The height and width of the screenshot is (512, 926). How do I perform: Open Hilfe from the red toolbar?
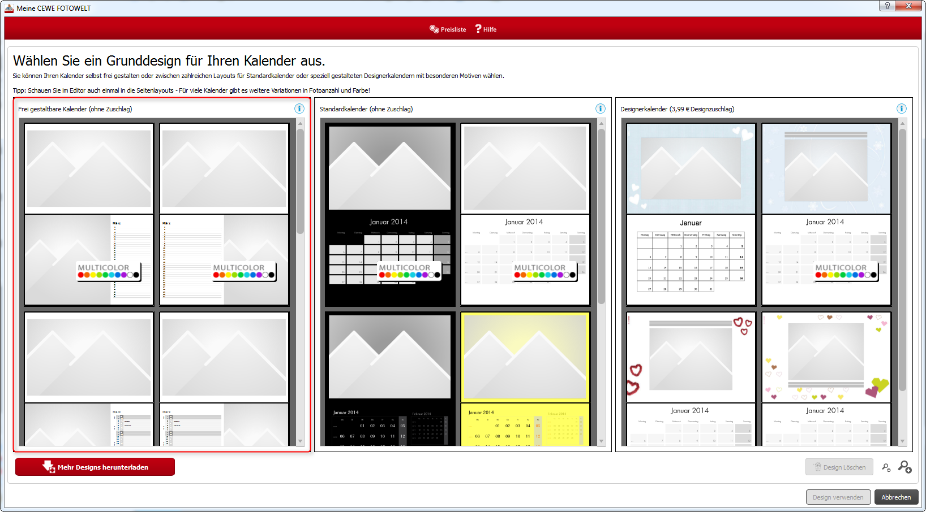pos(486,29)
